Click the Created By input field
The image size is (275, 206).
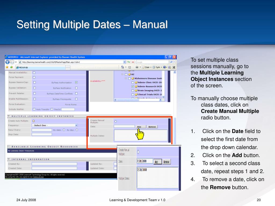point(54,164)
